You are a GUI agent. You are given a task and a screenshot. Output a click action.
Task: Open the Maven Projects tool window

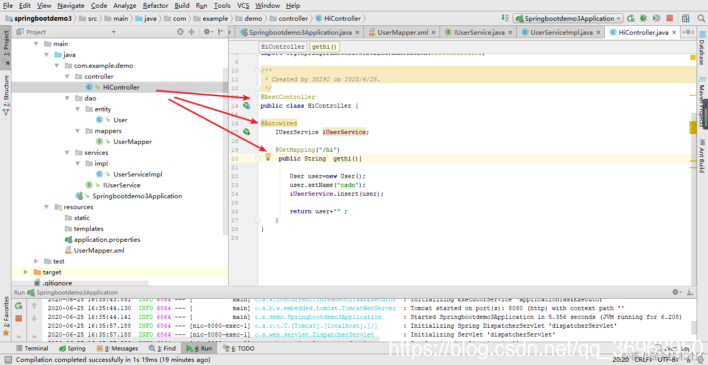pos(702,101)
